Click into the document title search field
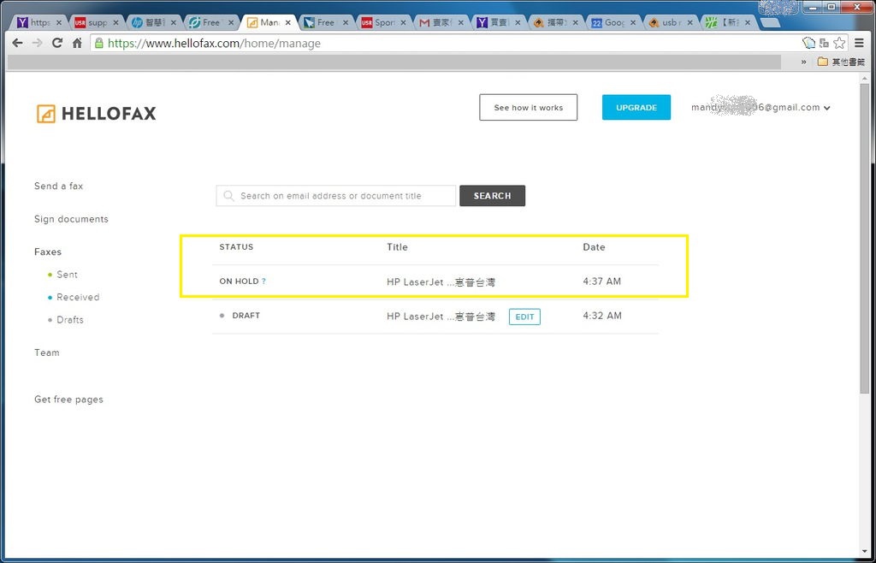876x563 pixels. tap(335, 196)
